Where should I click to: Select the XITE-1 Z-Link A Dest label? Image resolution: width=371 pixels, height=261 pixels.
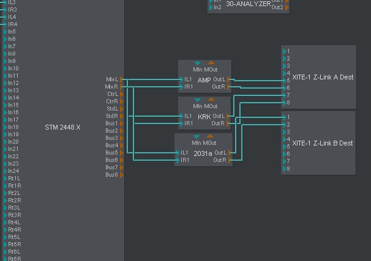click(323, 77)
